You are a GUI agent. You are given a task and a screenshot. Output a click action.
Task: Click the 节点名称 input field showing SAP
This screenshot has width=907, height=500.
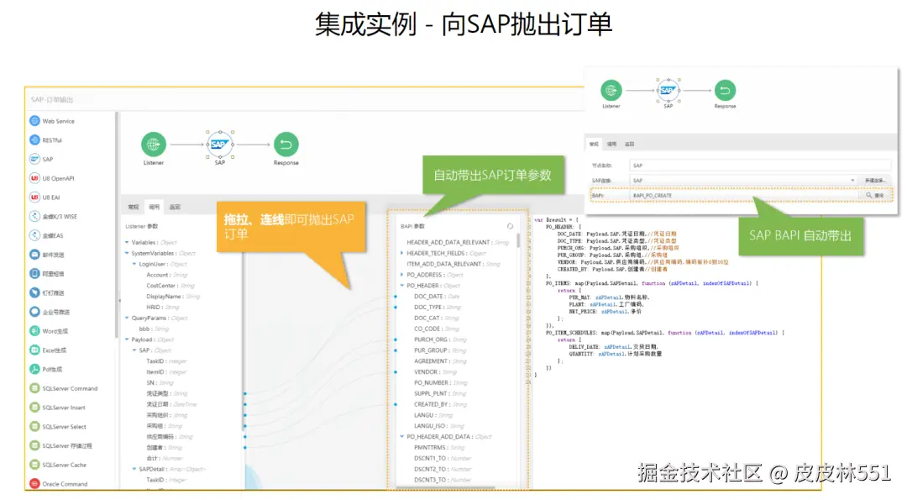coord(756,164)
